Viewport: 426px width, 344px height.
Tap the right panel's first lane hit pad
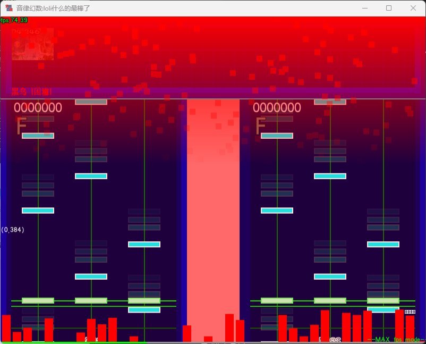(277, 300)
